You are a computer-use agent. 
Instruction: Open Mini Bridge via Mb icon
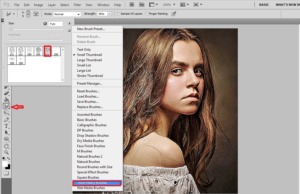tap(142, 5)
